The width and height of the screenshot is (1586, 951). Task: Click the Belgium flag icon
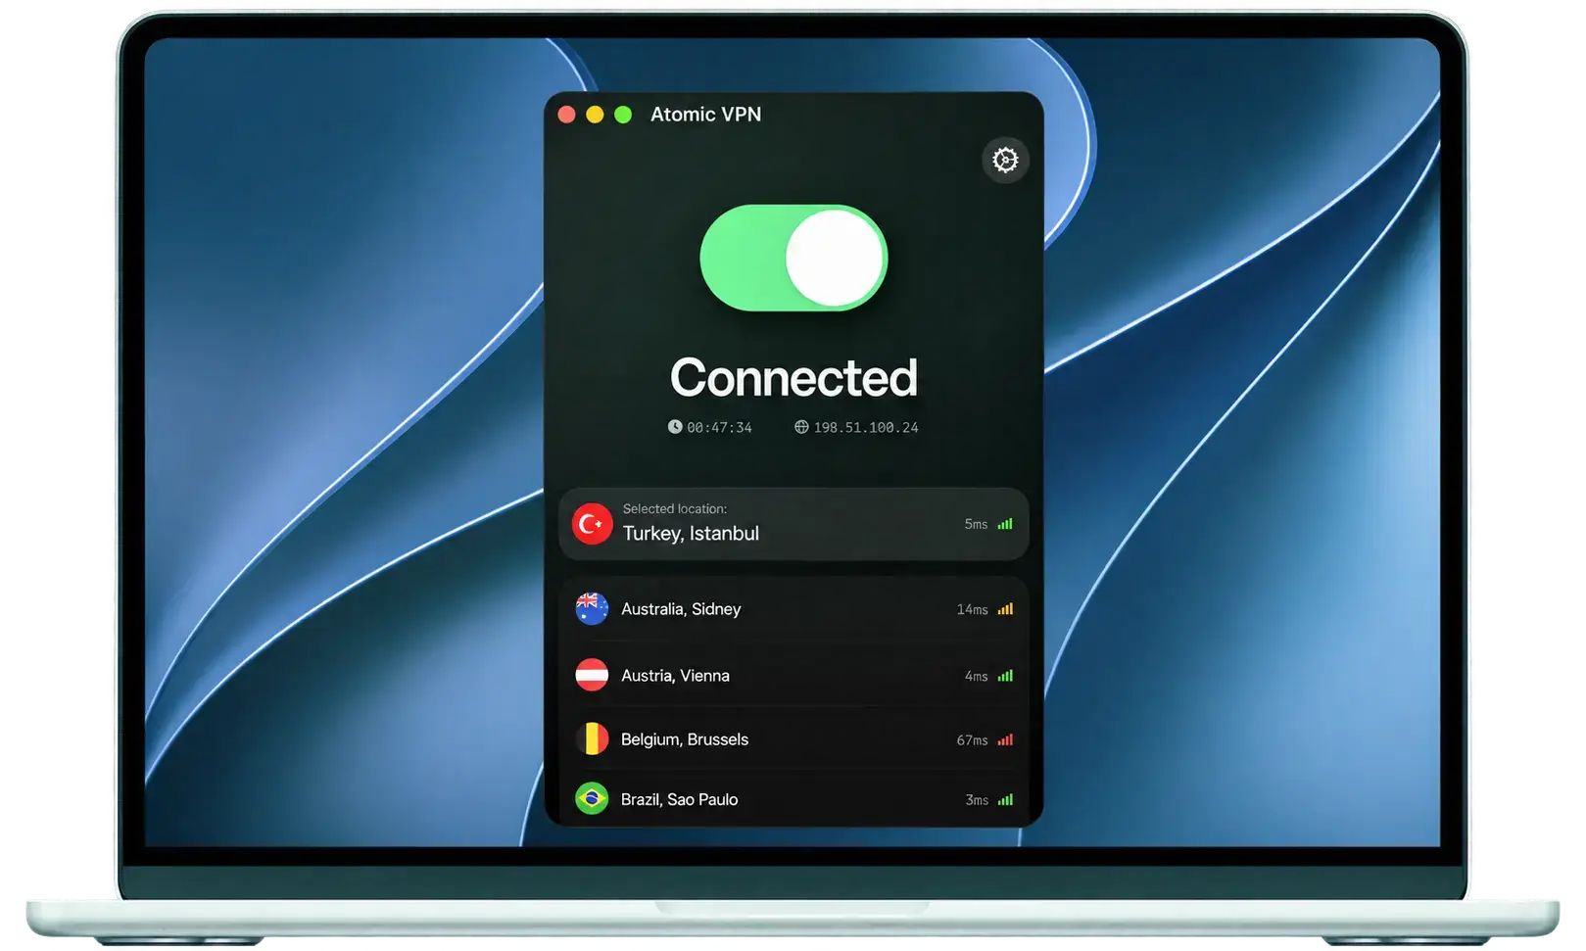tap(592, 738)
